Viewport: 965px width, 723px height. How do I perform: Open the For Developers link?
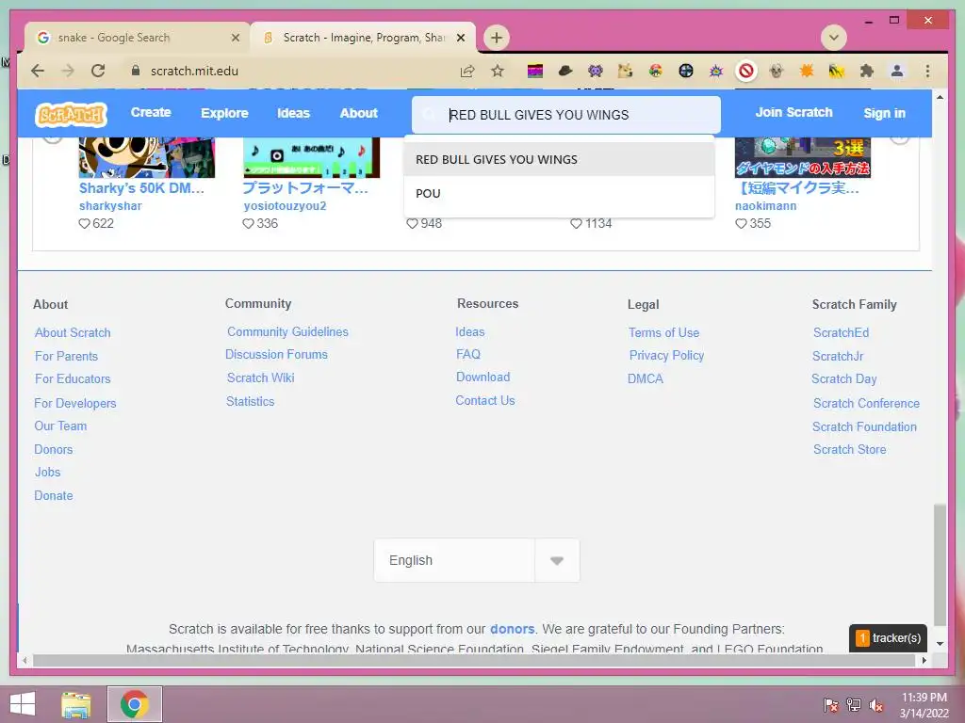click(75, 403)
